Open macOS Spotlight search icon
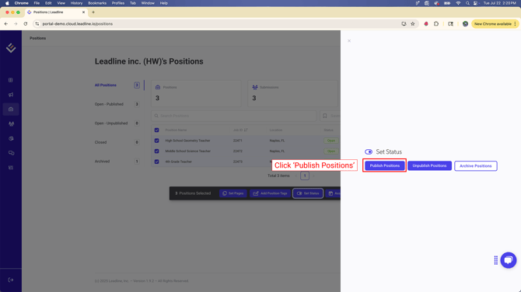The height and width of the screenshot is (292, 521). click(467, 3)
